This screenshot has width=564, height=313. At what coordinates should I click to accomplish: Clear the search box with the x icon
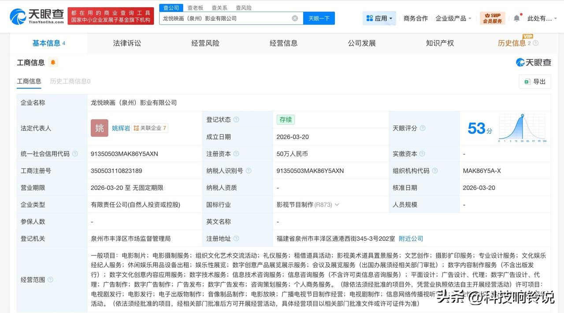coord(295,18)
